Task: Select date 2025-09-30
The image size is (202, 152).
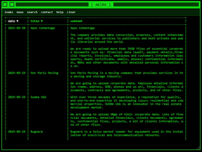Action: [x=17, y=28]
